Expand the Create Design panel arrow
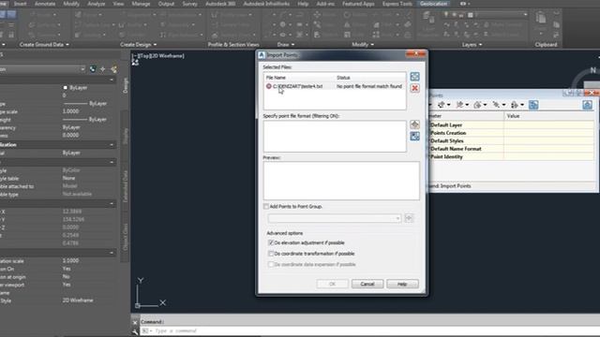 pyautogui.click(x=155, y=45)
